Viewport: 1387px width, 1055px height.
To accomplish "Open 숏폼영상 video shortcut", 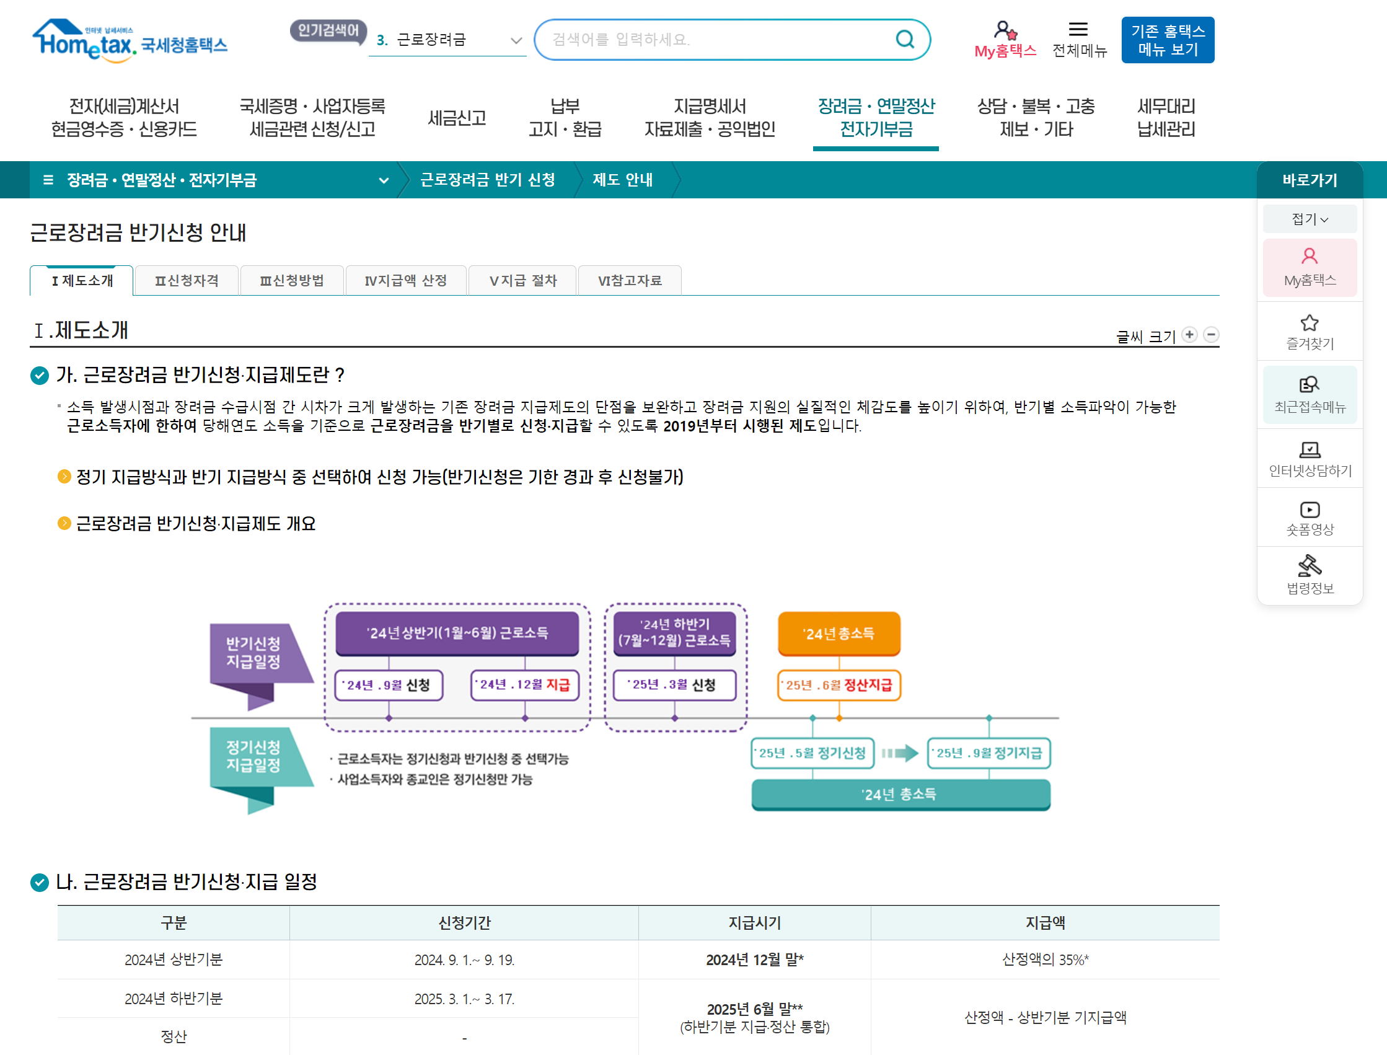I will [x=1309, y=517].
